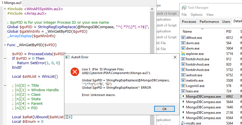Select dwm.exe icon with PID 5904
The height and width of the screenshot is (125, 242).
(183, 48)
